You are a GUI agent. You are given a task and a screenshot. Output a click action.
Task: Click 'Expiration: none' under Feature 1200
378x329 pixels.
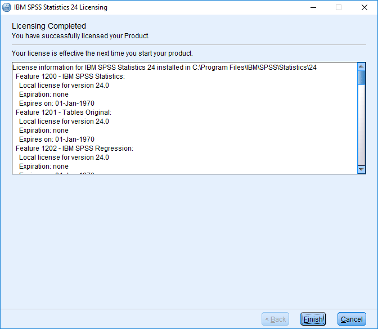[x=44, y=94]
